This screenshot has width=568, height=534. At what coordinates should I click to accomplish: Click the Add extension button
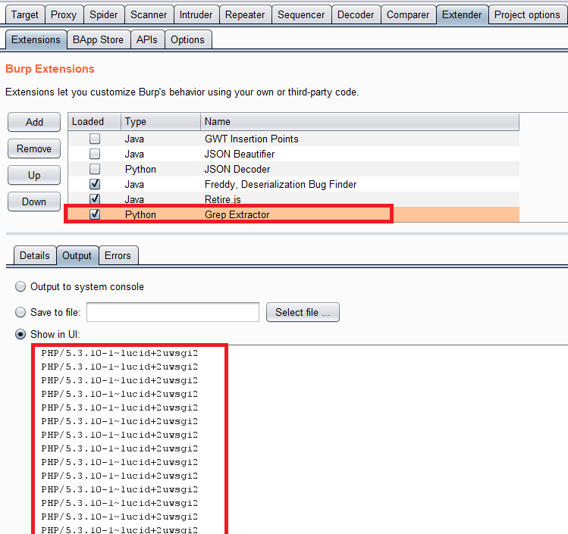coord(34,122)
